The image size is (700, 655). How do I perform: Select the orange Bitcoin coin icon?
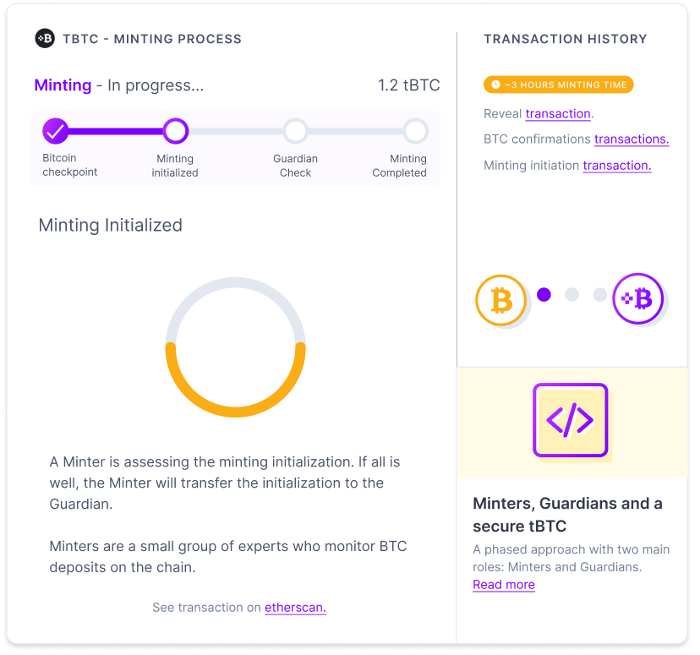500,300
